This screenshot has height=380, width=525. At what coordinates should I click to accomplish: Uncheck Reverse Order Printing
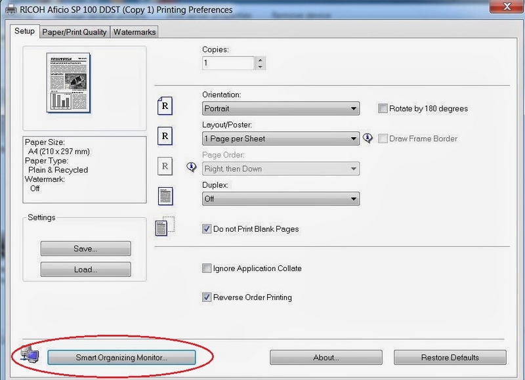(207, 297)
